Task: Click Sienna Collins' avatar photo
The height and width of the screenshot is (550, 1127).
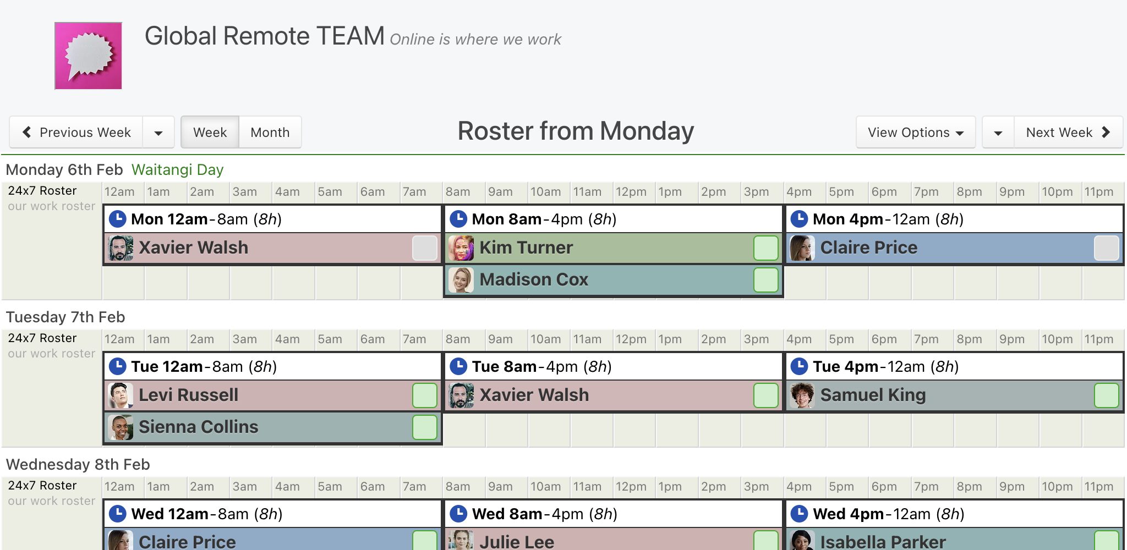Action: coord(121,427)
